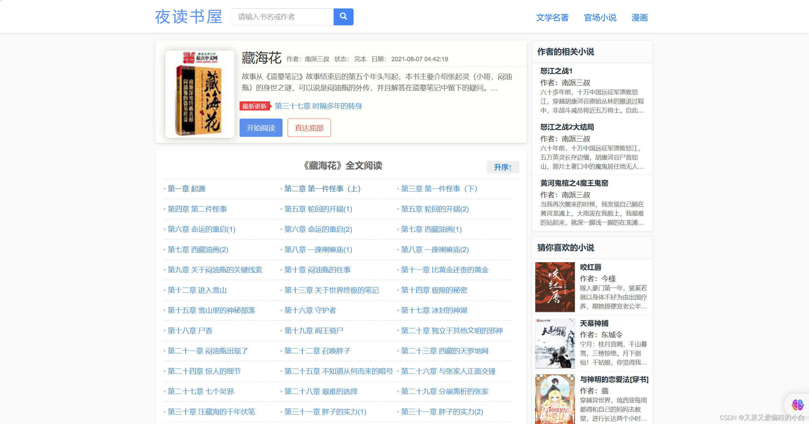This screenshot has width=809, height=424.
Task: Click the 夜读书屋 site logo
Action: [188, 17]
